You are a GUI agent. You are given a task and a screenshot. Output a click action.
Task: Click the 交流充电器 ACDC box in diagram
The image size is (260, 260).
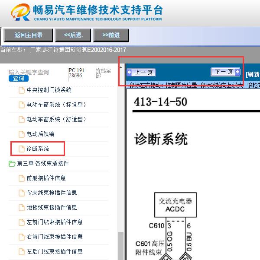[x=175, y=205]
